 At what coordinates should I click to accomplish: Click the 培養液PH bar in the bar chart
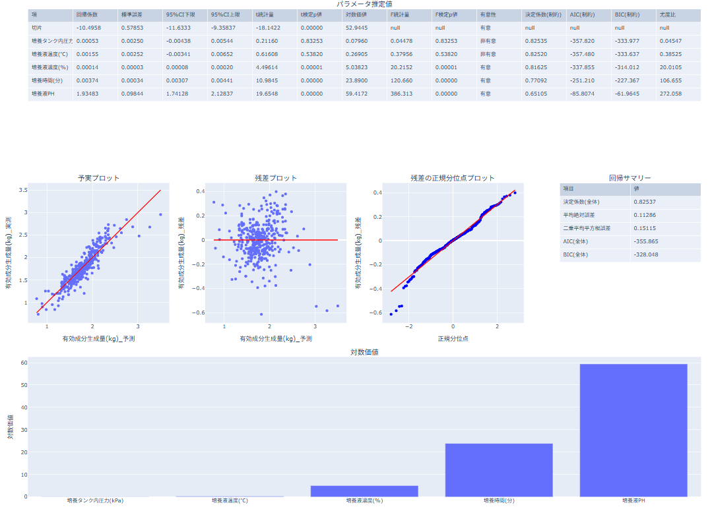click(633, 430)
